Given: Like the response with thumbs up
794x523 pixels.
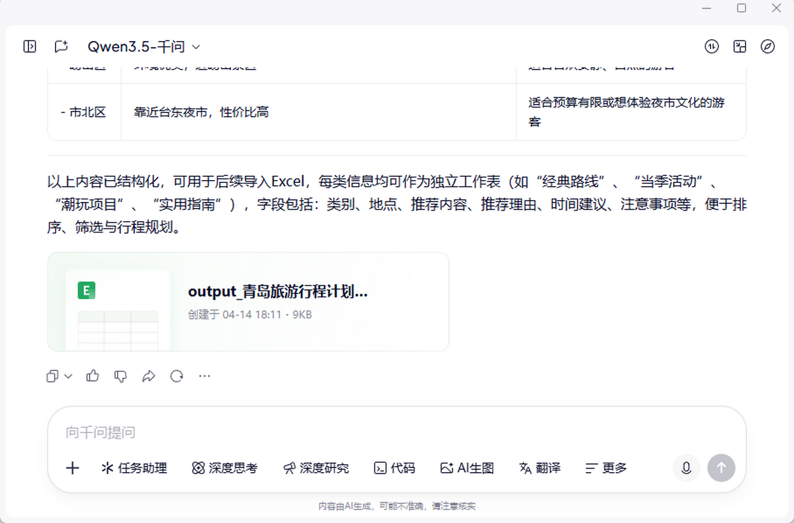Looking at the screenshot, I should (x=93, y=376).
